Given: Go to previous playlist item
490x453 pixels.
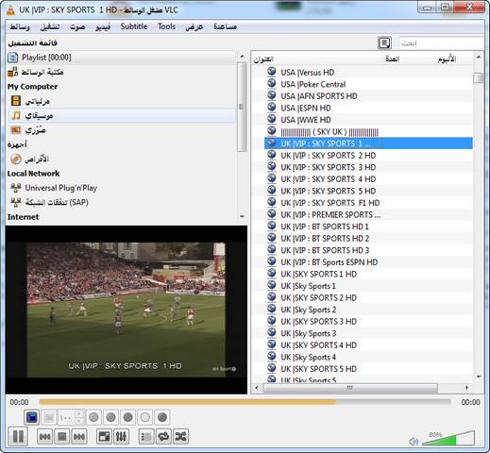Looking at the screenshot, I should click(x=44, y=436).
